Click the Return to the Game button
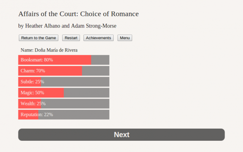 (38, 38)
